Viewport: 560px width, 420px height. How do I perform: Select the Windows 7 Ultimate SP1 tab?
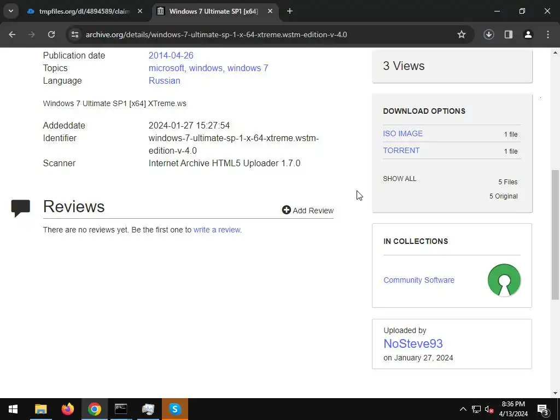click(x=213, y=11)
